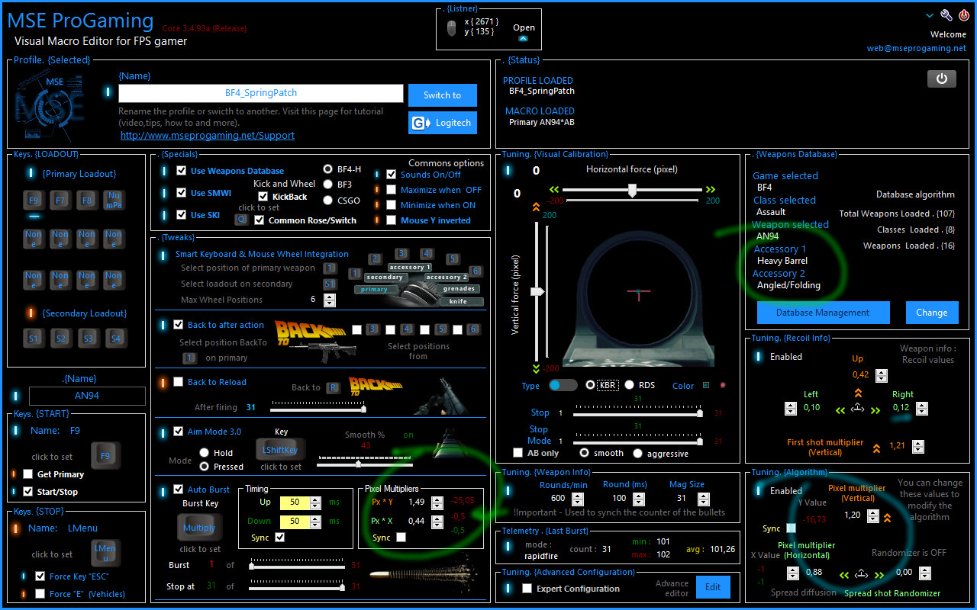Open the small dropdown chevron beside wrench icon

tap(929, 15)
